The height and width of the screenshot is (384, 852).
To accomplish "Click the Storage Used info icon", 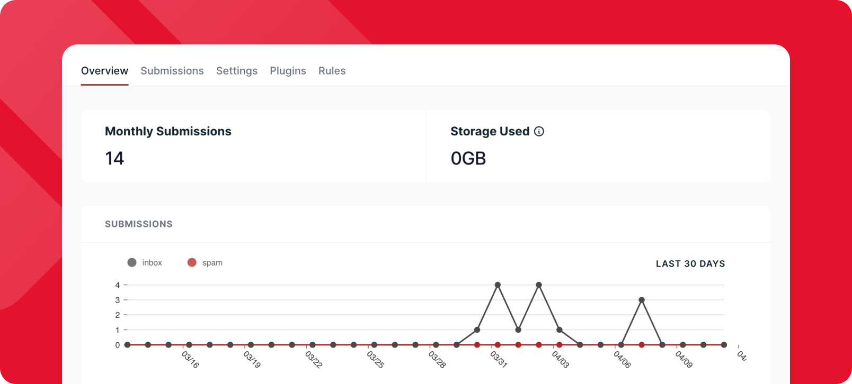I will click(x=539, y=132).
